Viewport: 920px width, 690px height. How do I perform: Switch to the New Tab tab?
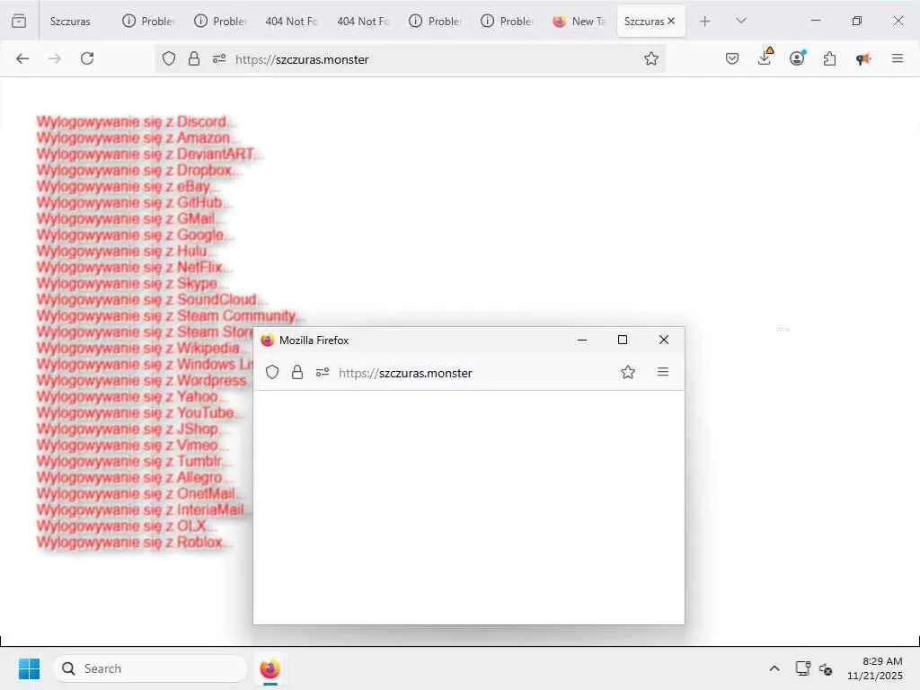(x=579, y=22)
